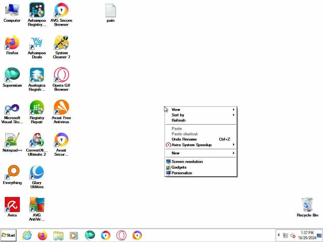Open the clock showing 1:37 PM
The height and width of the screenshot is (242, 323).
pos(307,235)
